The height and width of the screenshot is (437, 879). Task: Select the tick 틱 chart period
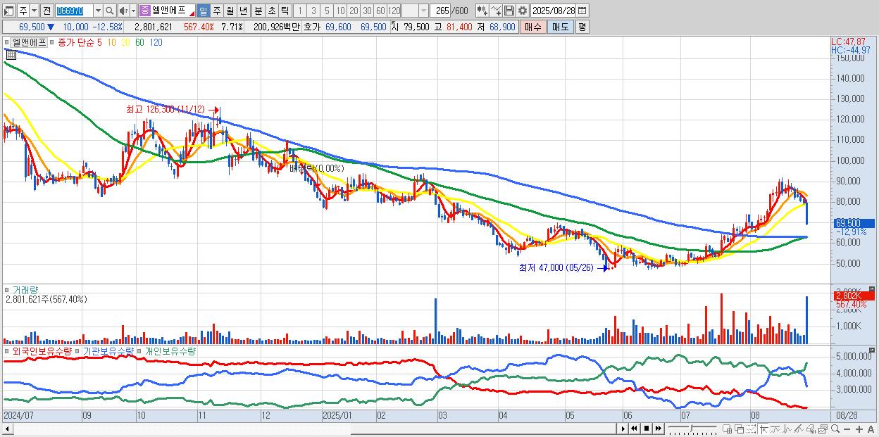(x=285, y=11)
